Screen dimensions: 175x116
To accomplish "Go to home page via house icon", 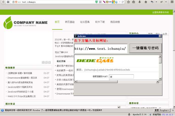I will 146,2.
